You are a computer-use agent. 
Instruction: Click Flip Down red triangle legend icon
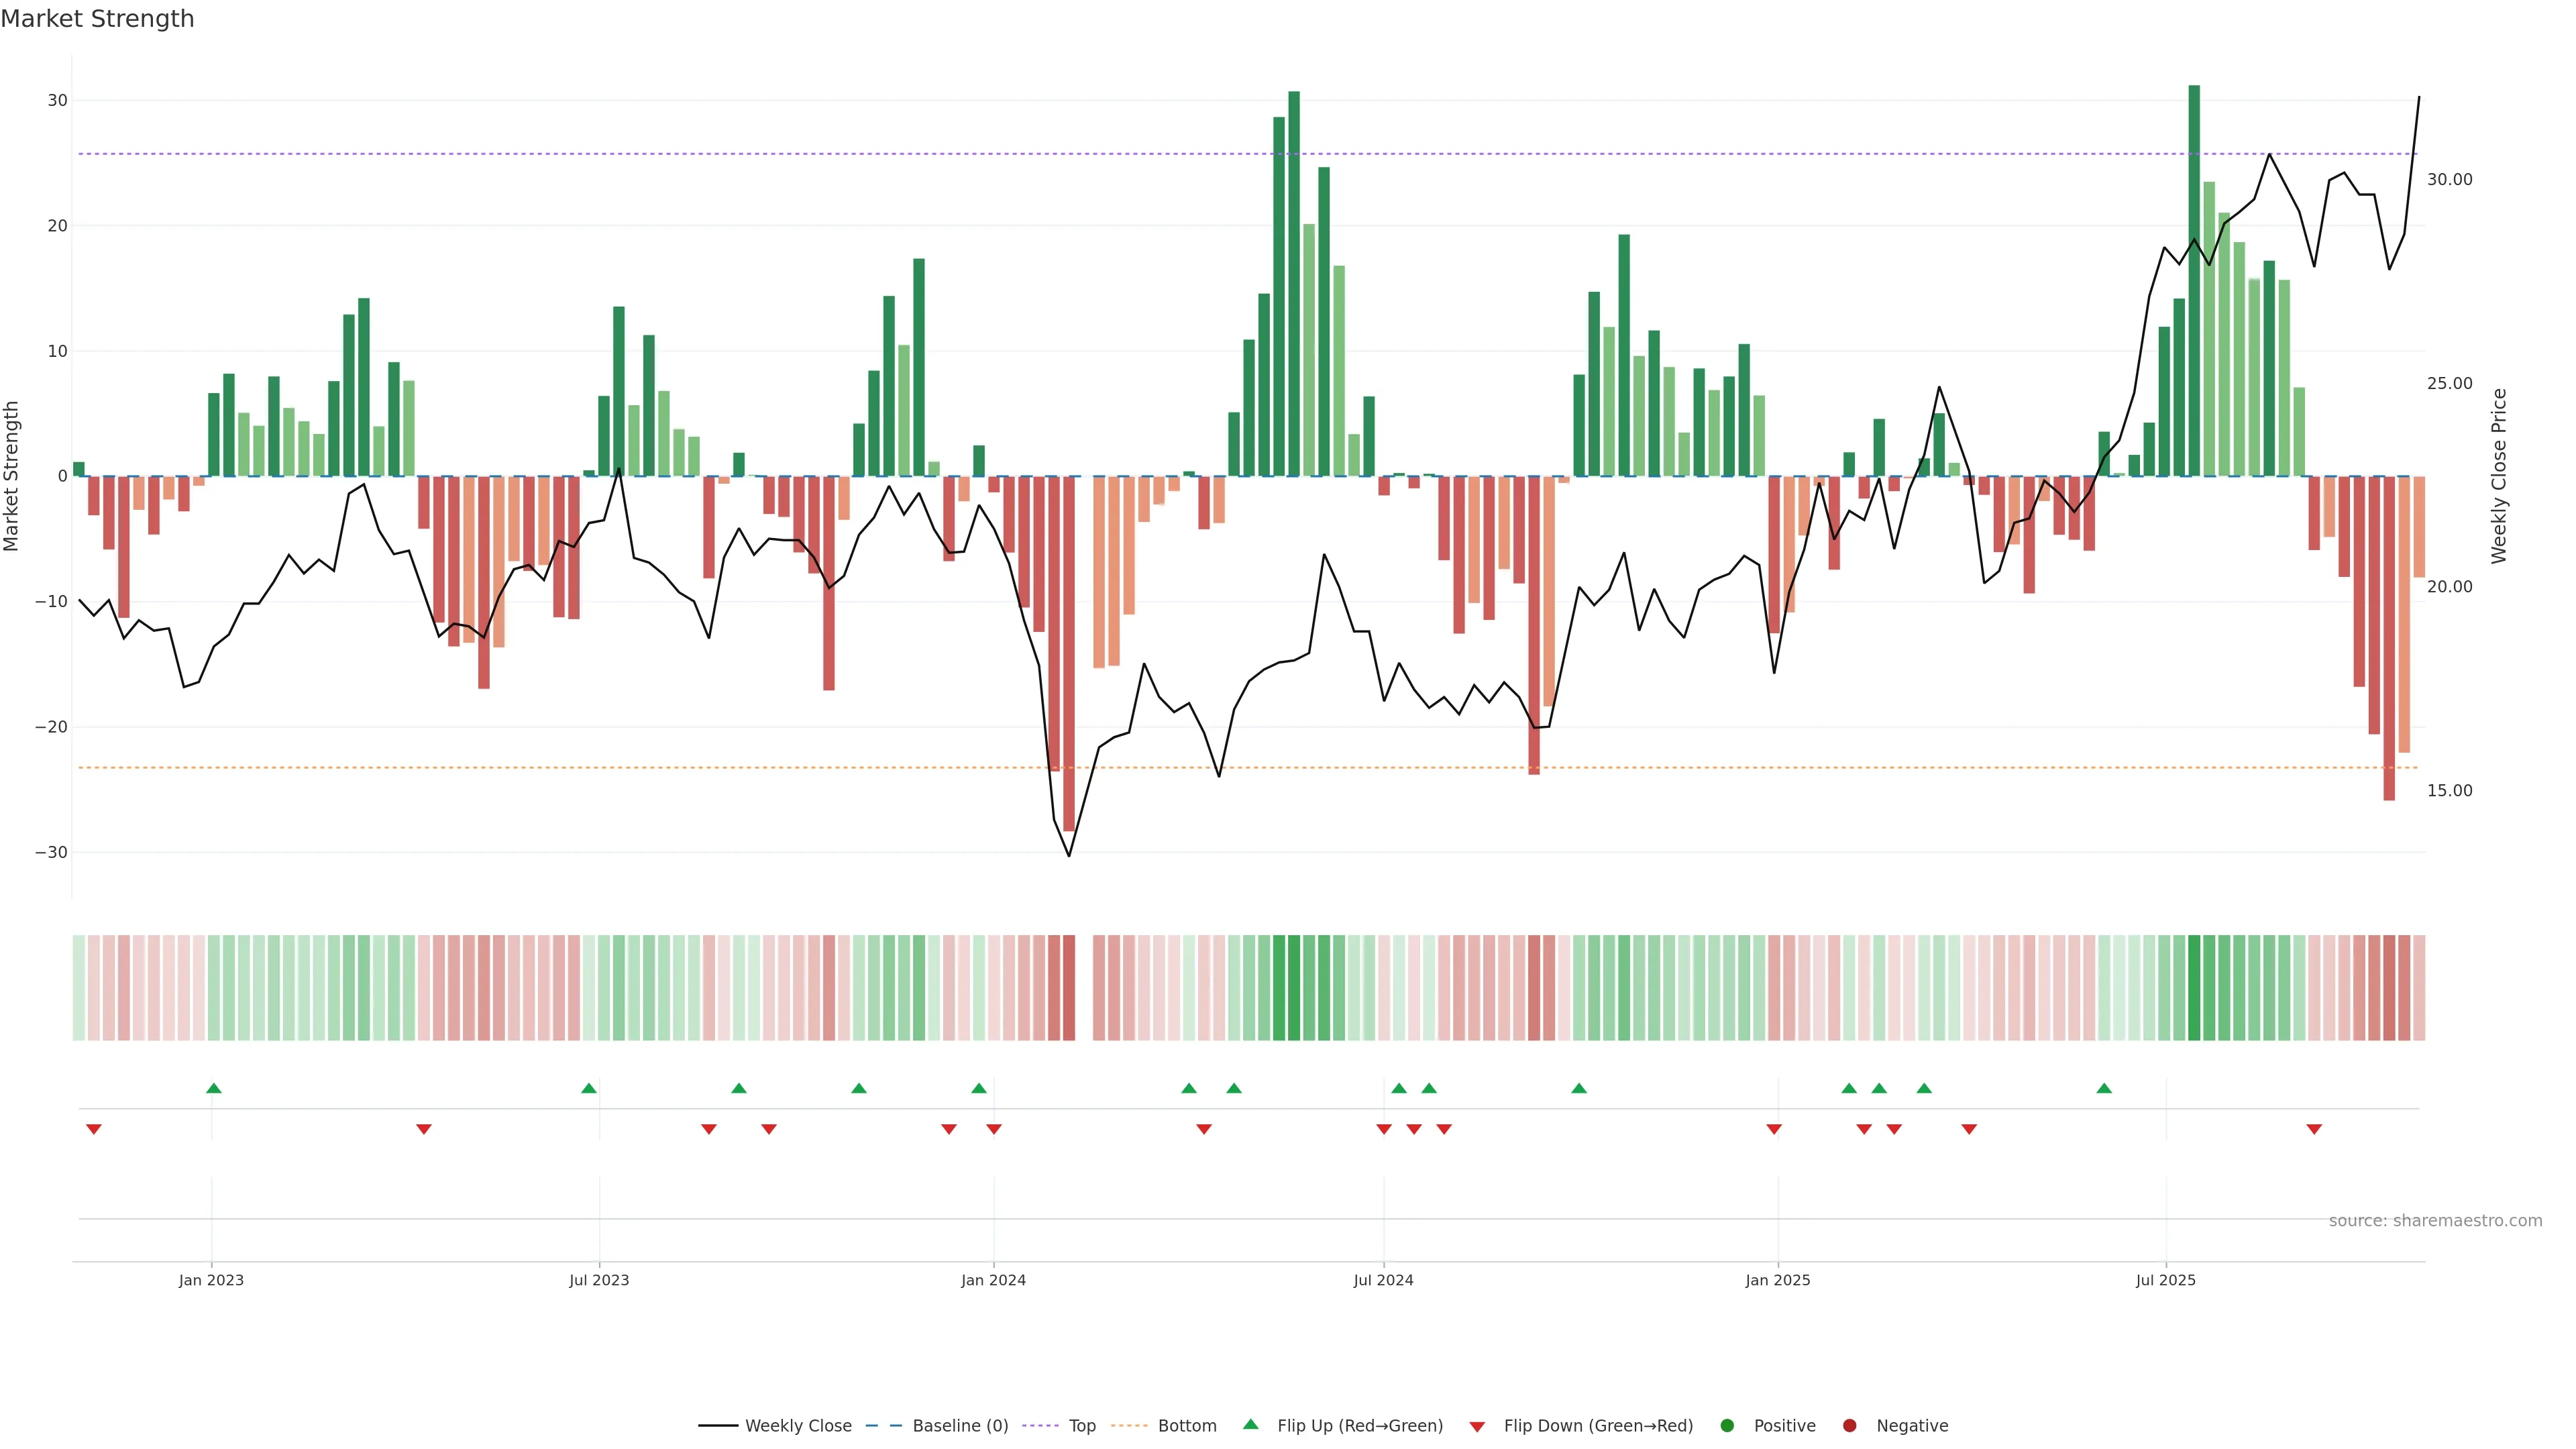point(1477,1427)
